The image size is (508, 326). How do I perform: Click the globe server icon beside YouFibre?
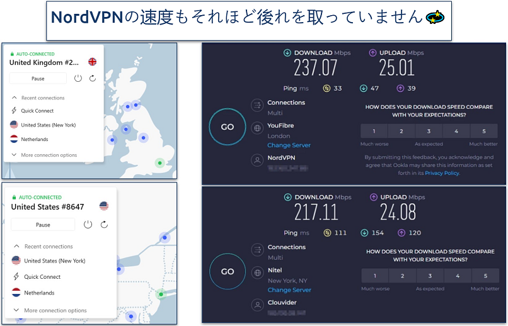coord(257,128)
